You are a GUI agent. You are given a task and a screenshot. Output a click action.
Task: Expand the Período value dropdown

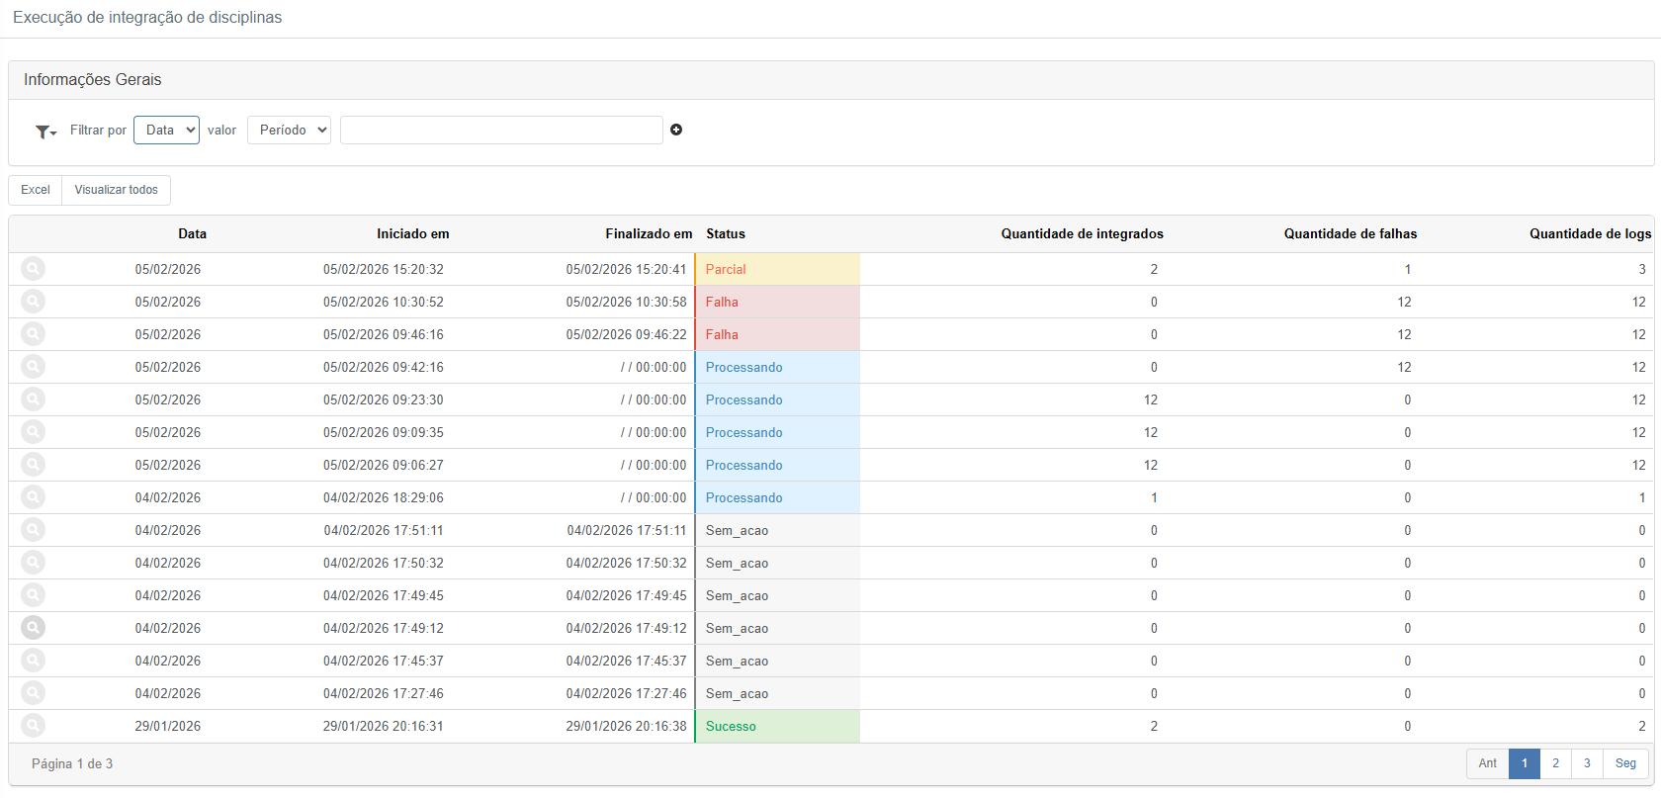[x=289, y=130]
